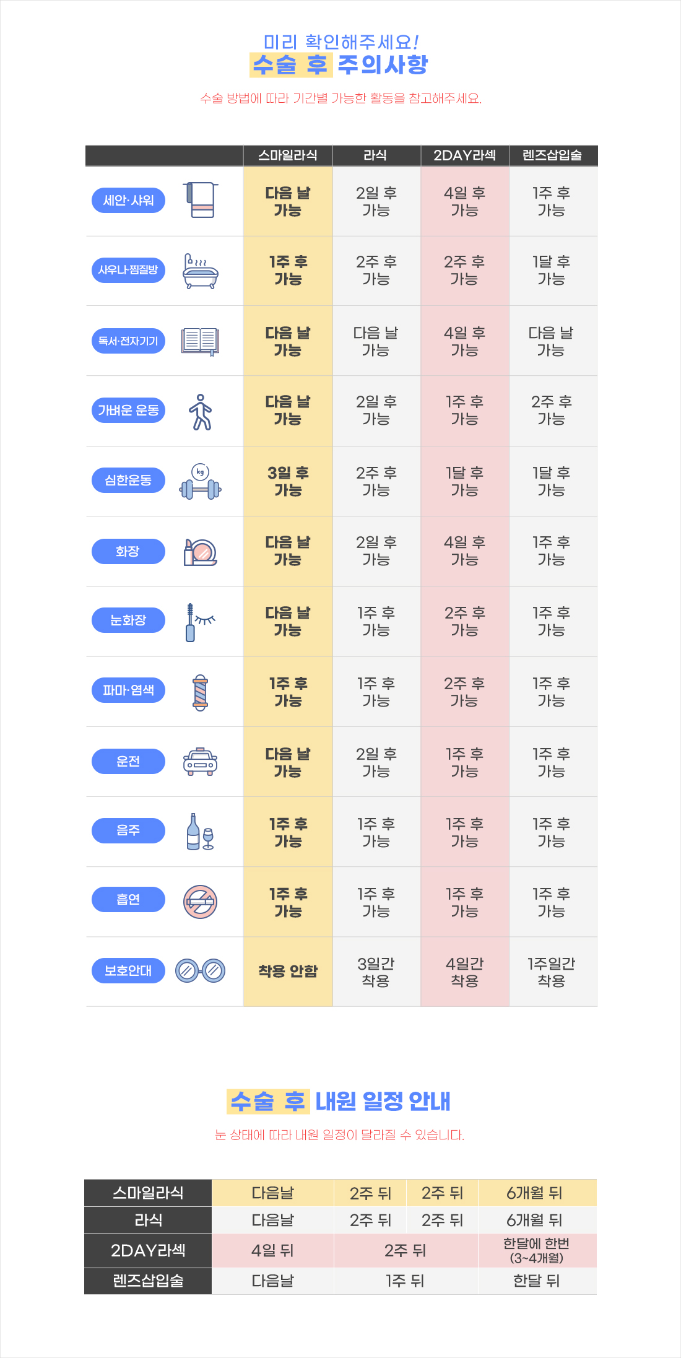Click the walking person icon
Screen dimensions: 681x1358
pyautogui.click(x=200, y=412)
